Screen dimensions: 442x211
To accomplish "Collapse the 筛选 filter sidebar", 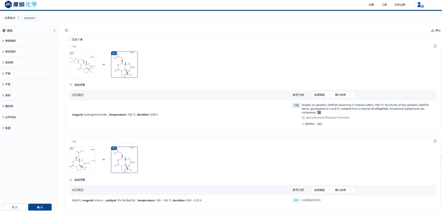I will (54, 31).
